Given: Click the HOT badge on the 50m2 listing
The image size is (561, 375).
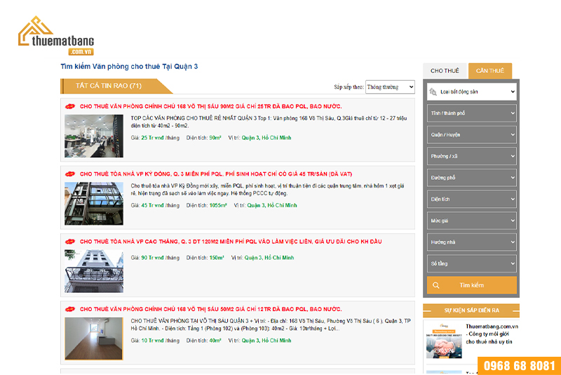Looking at the screenshot, I should pyautogui.click(x=70, y=309).
